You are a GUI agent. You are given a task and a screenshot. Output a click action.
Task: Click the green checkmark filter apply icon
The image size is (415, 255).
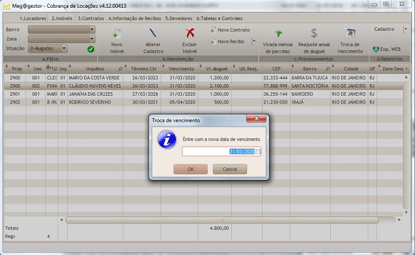point(91,49)
